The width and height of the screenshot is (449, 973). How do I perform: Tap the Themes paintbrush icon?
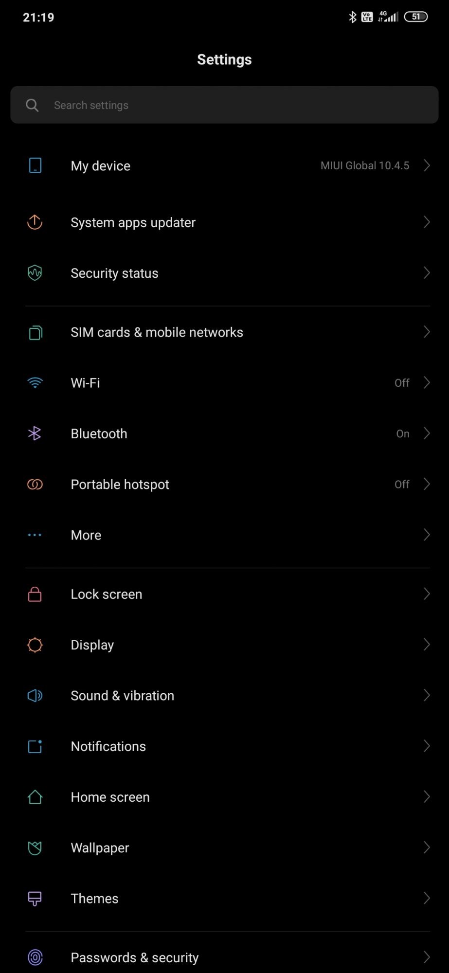[35, 899]
